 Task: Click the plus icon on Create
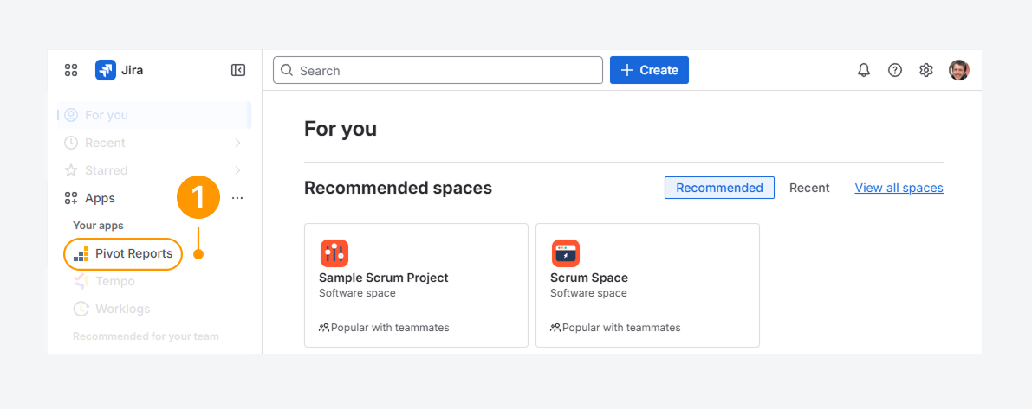(628, 70)
